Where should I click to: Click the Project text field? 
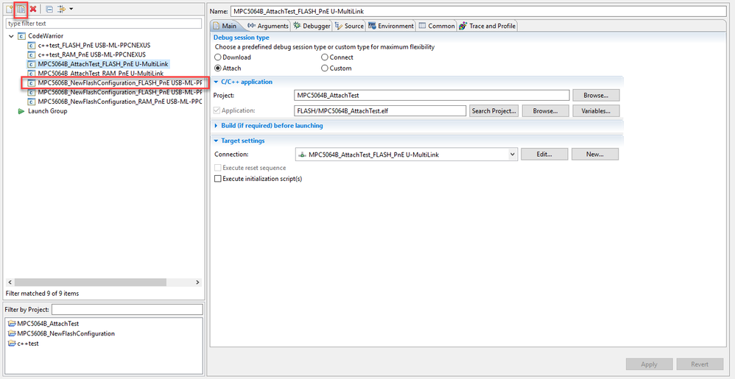coord(432,95)
